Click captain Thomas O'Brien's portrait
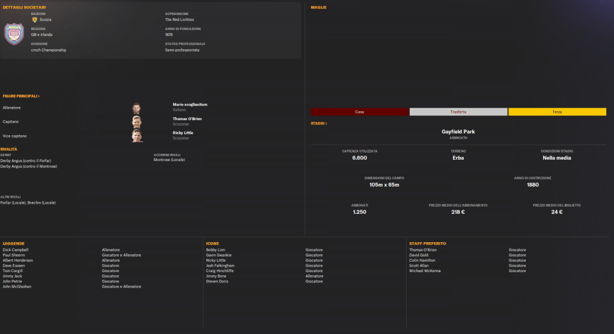 point(137,122)
